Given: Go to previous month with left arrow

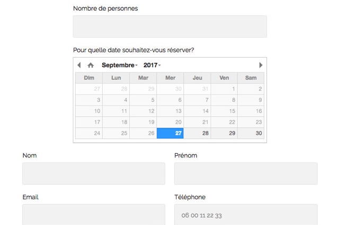Looking at the screenshot, I should (79, 65).
